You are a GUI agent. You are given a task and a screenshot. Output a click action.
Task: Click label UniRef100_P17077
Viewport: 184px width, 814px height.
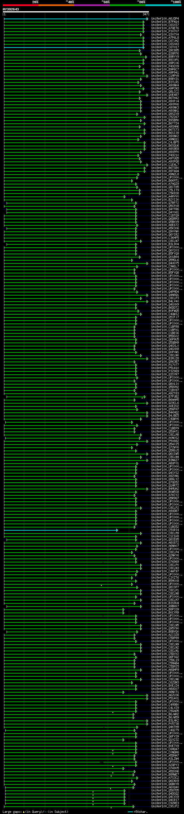tap(165, 365)
